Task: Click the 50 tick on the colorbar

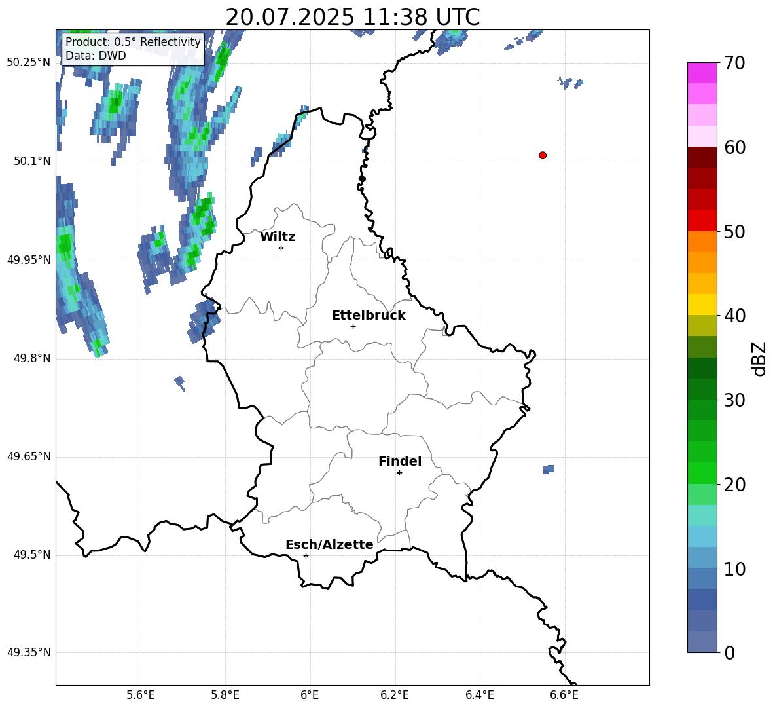Action: [x=734, y=231]
